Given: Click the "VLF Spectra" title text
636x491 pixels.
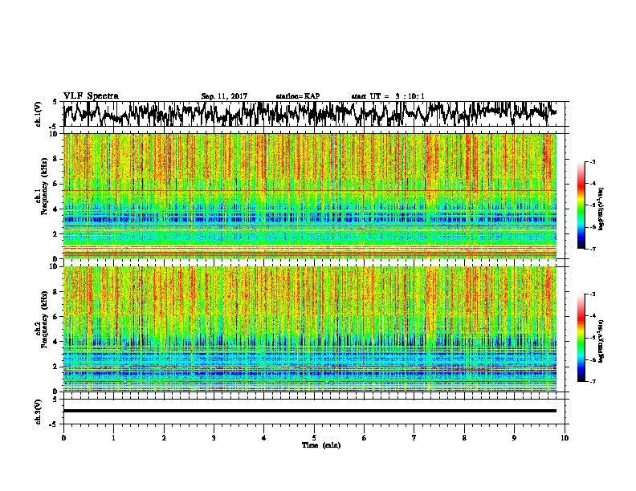Looking at the screenshot, I should [x=91, y=96].
